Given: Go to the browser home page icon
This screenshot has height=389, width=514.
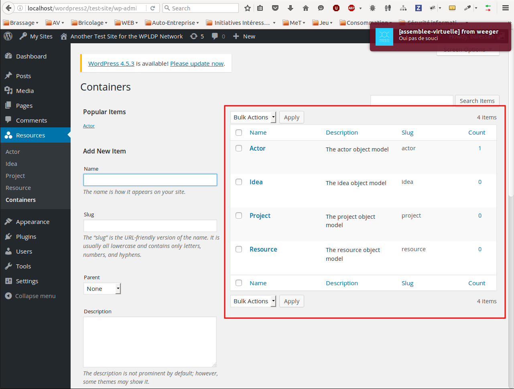Looking at the screenshot, I should [x=306, y=8].
